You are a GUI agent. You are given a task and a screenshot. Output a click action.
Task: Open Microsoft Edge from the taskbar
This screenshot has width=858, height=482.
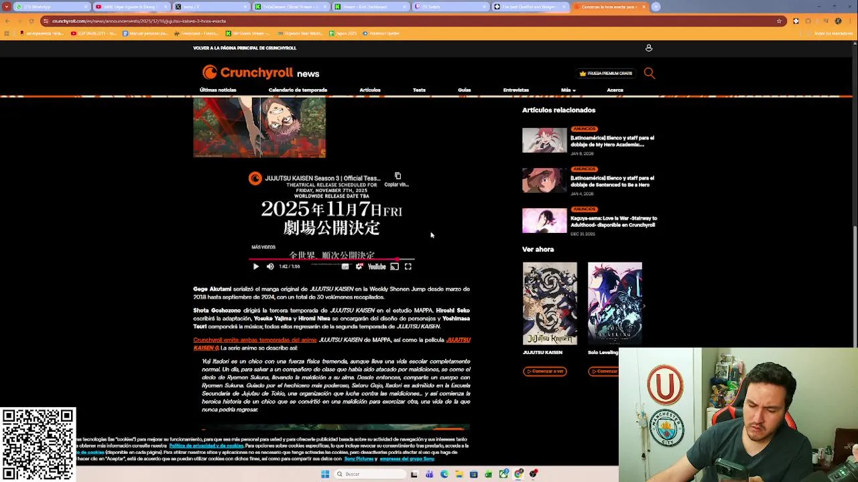point(444,474)
